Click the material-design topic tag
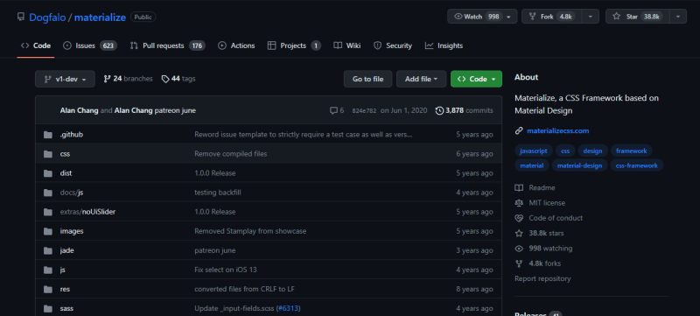 pyautogui.click(x=579, y=165)
